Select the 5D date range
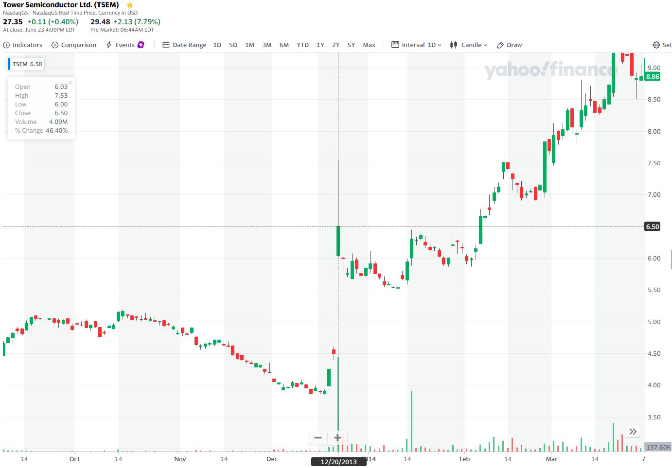The height and width of the screenshot is (468, 672). coord(233,45)
